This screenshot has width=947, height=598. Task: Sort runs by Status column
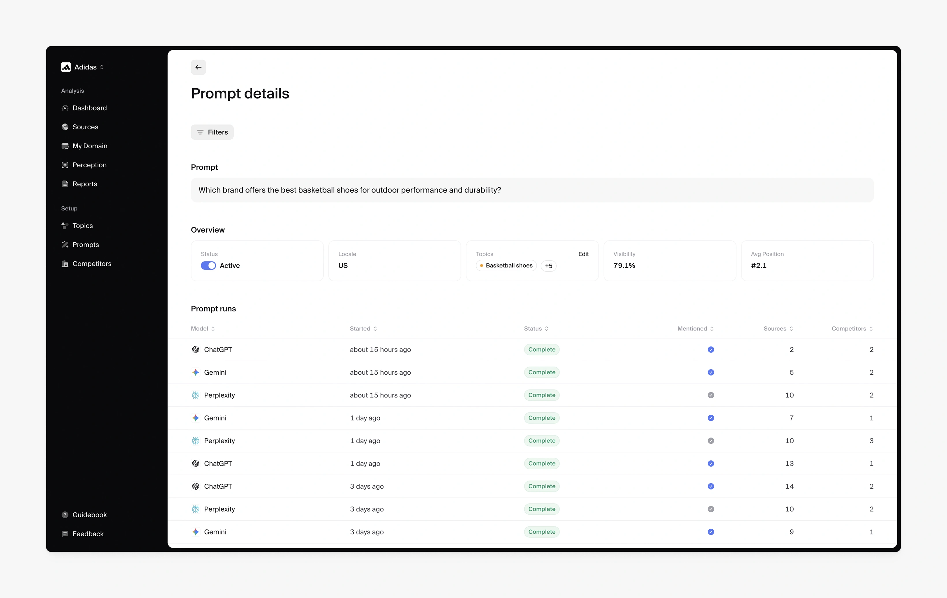tap(536, 329)
